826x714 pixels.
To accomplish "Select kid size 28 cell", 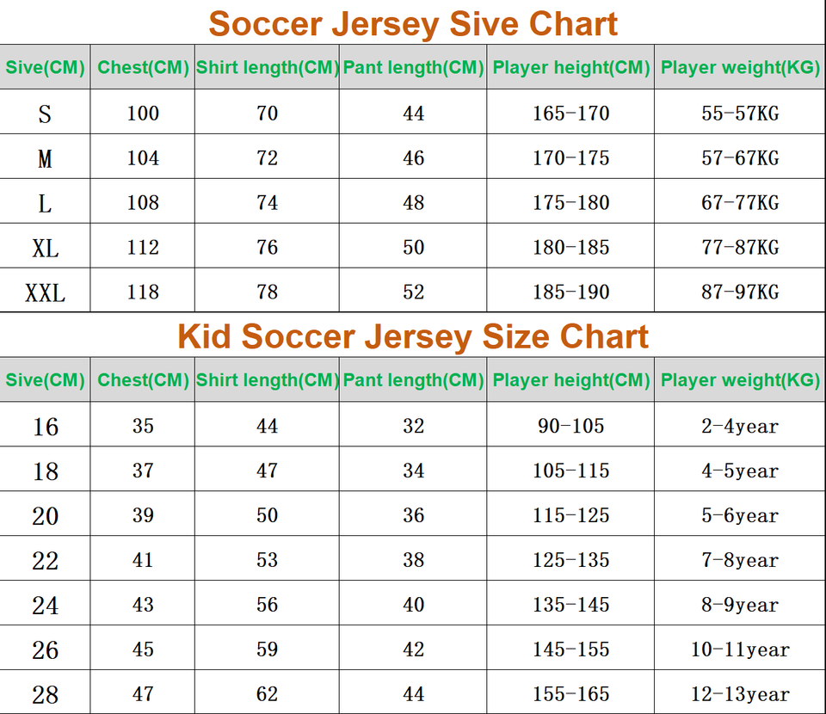I will click(45, 694).
